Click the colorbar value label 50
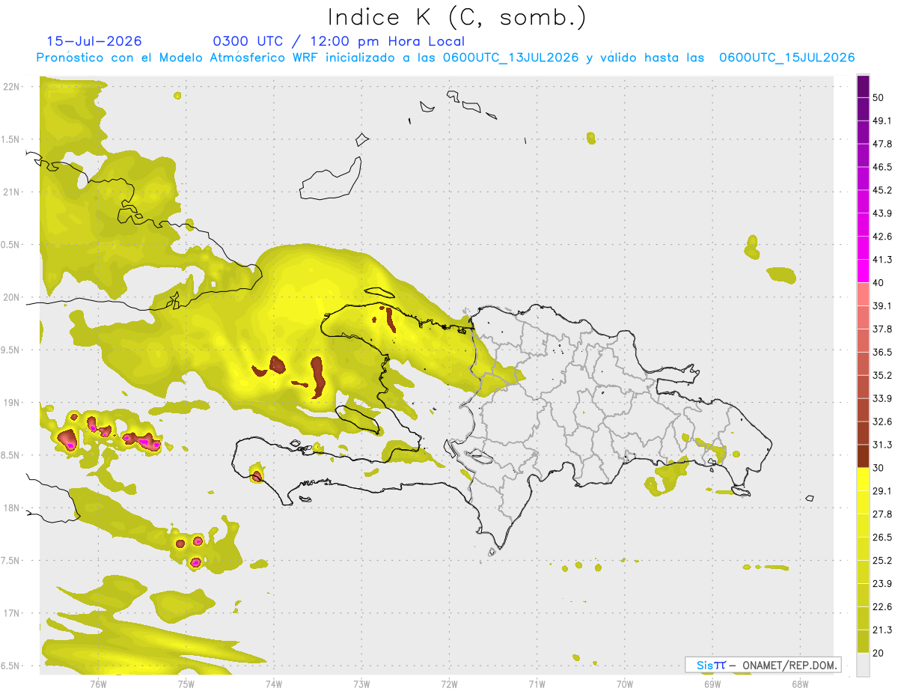898x694 pixels. coord(880,97)
